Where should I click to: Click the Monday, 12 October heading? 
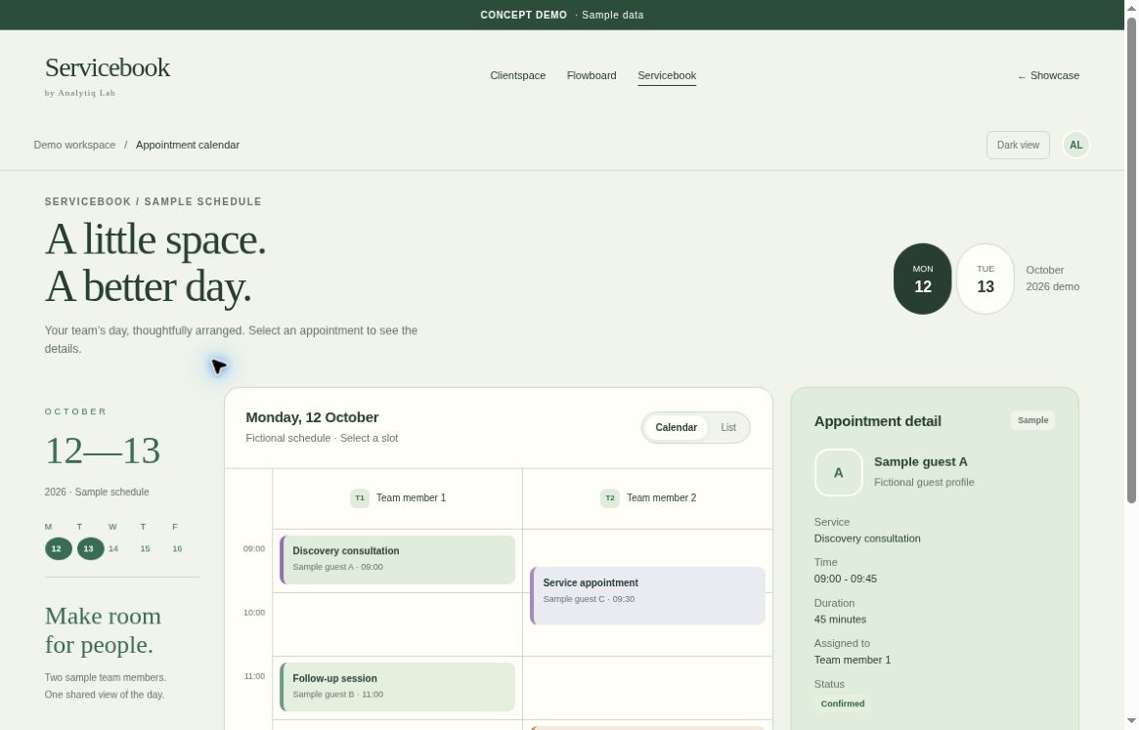tap(312, 417)
